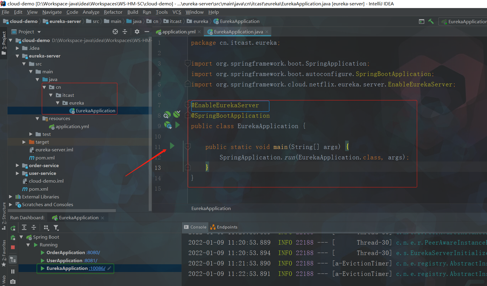The image size is (487, 286).
Task: Open the Refactor menu
Action: [113, 12]
